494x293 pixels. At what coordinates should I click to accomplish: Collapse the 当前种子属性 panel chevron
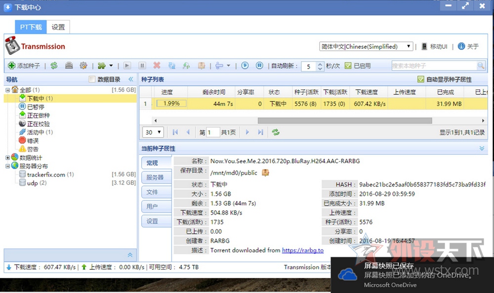tap(482, 148)
